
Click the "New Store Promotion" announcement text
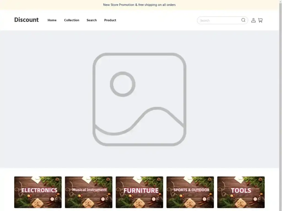[x=118, y=5]
